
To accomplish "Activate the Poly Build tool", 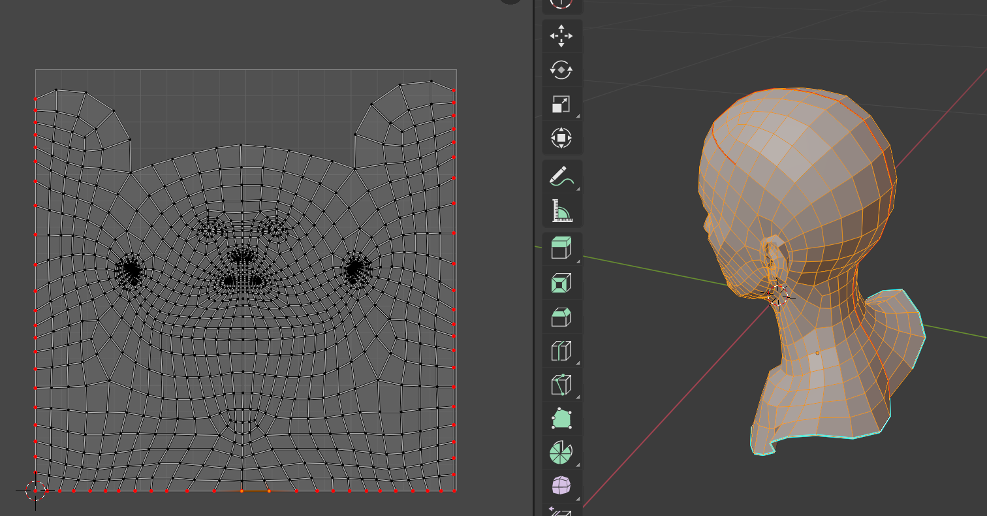I will click(x=561, y=419).
